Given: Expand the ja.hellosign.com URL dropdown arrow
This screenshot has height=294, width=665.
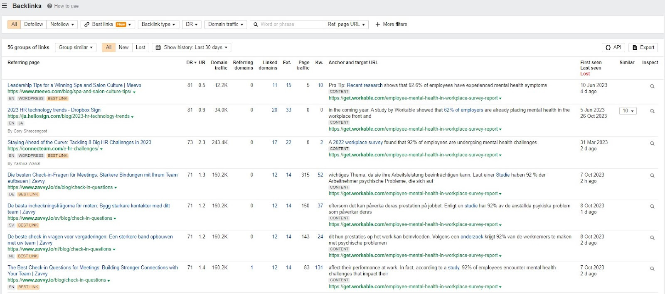Looking at the screenshot, I should point(132,117).
